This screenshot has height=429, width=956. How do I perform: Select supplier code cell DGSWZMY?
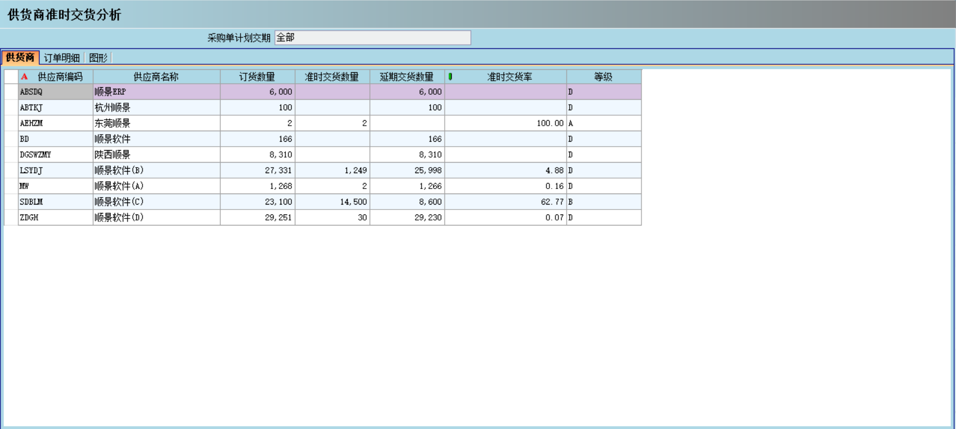tap(55, 155)
